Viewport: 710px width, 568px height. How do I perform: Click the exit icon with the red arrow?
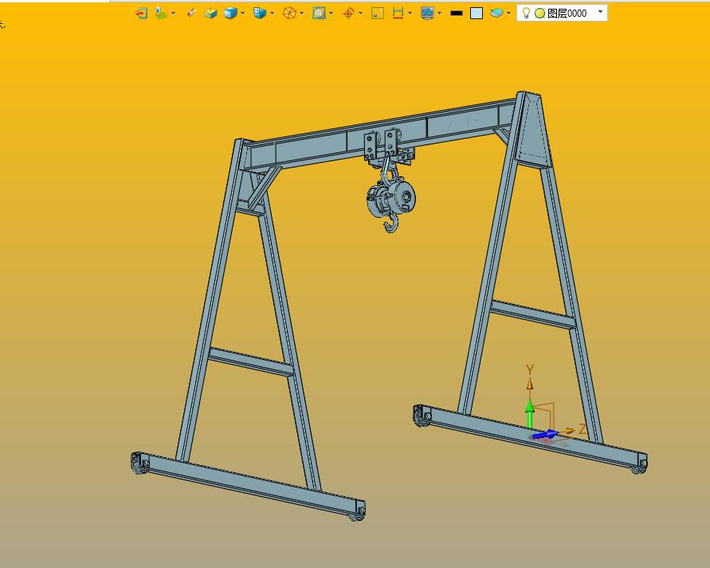[x=141, y=13]
